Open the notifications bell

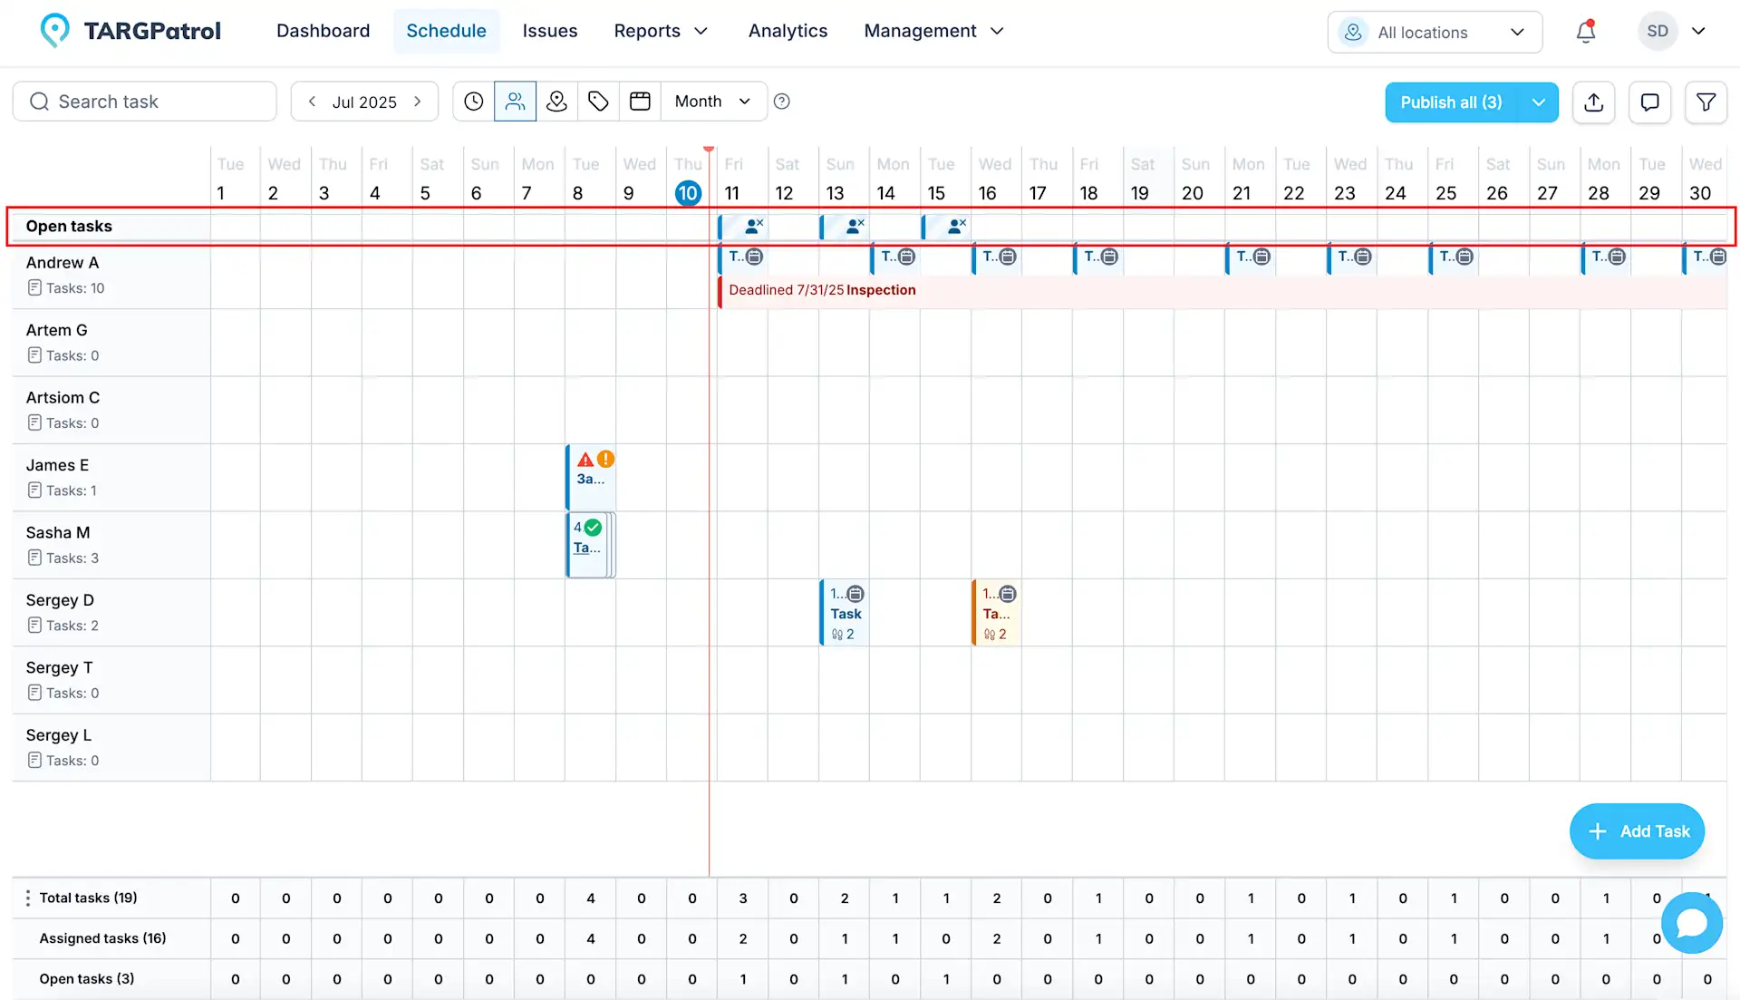(1585, 32)
